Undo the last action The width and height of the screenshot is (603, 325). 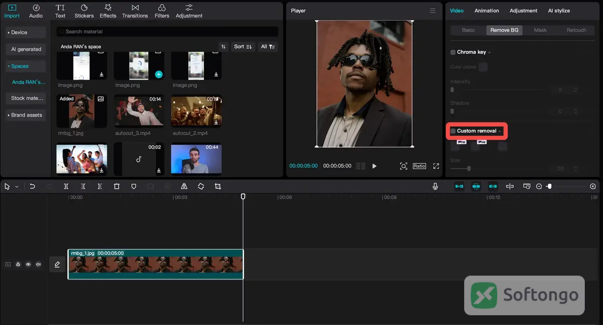point(32,186)
